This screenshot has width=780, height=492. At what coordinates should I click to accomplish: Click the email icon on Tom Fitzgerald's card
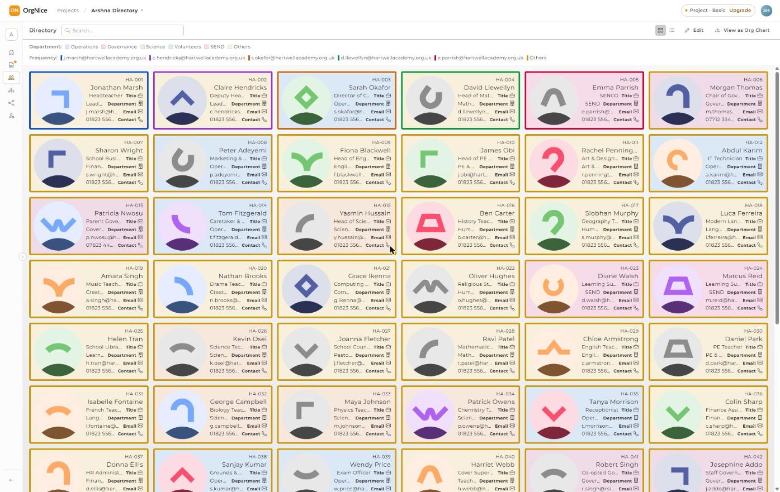click(264, 237)
